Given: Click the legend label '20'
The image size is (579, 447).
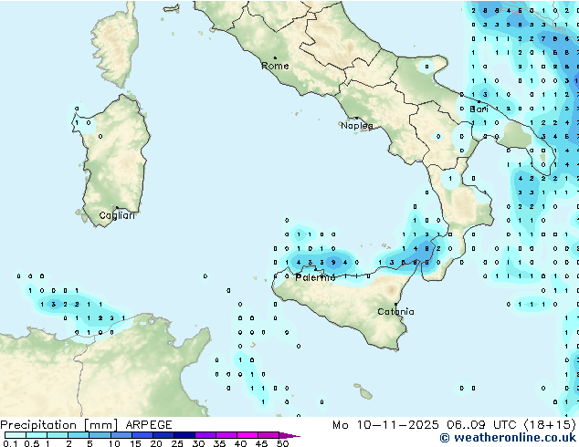Looking at the screenshot, I should [156, 443].
